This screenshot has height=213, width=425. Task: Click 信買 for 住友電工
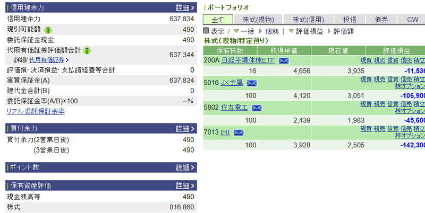click(393, 104)
